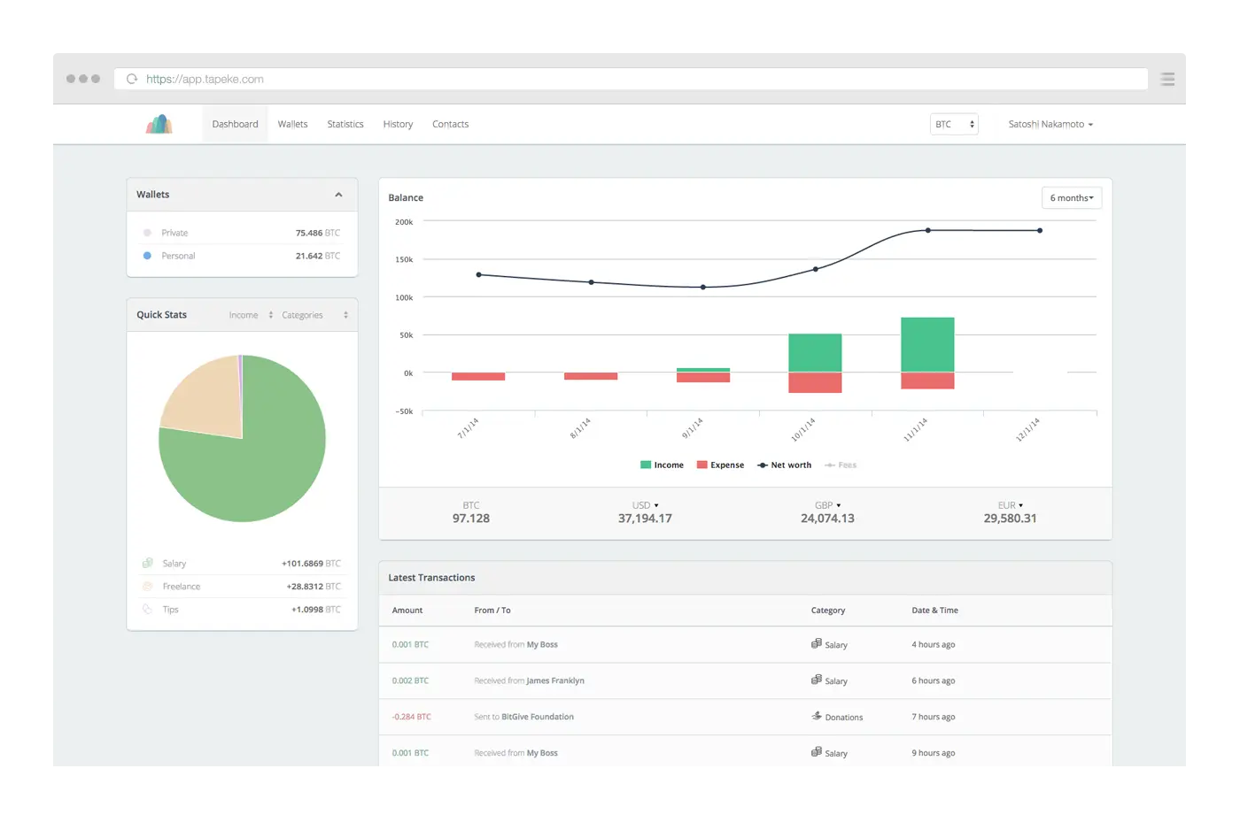
Task: Hide the Net worth line via legend
Action: coord(785,465)
